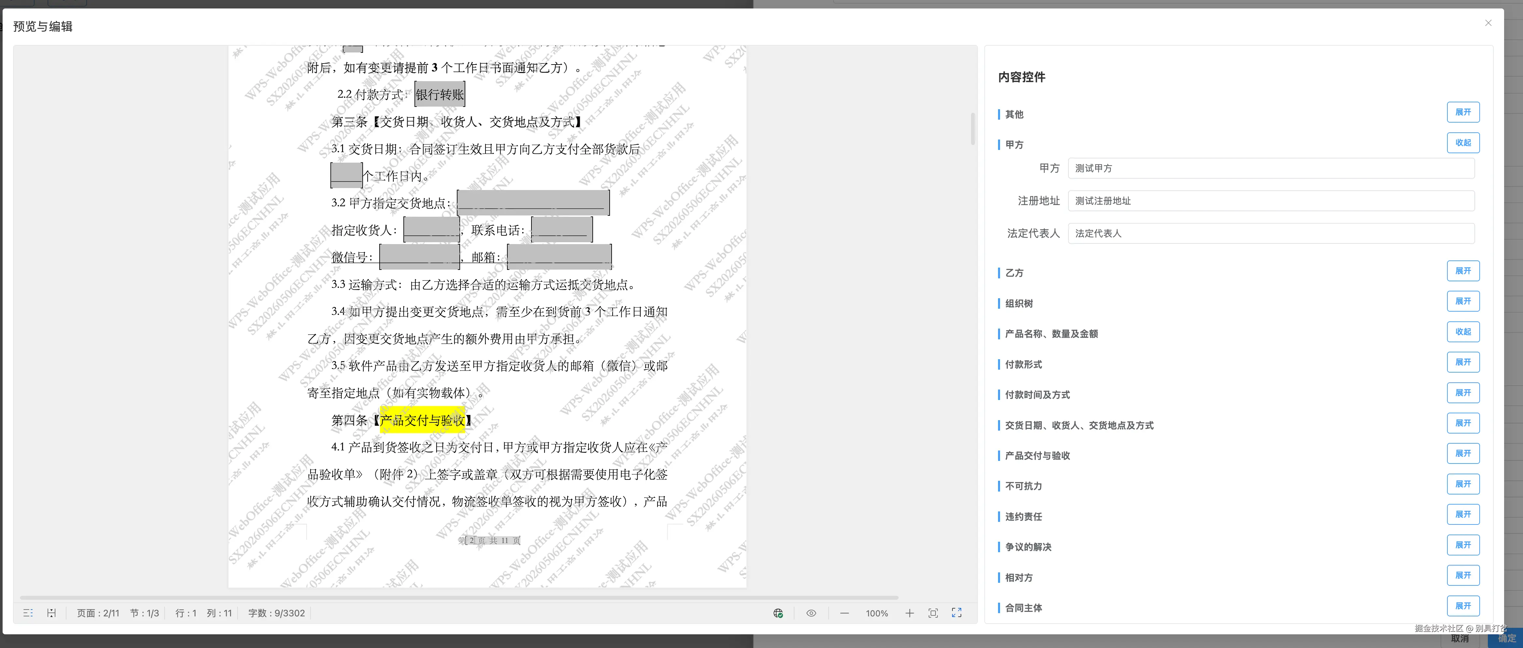1523x648 pixels.
Task: Close the 预览与编辑 dialog with the X
Action: click(x=1488, y=23)
